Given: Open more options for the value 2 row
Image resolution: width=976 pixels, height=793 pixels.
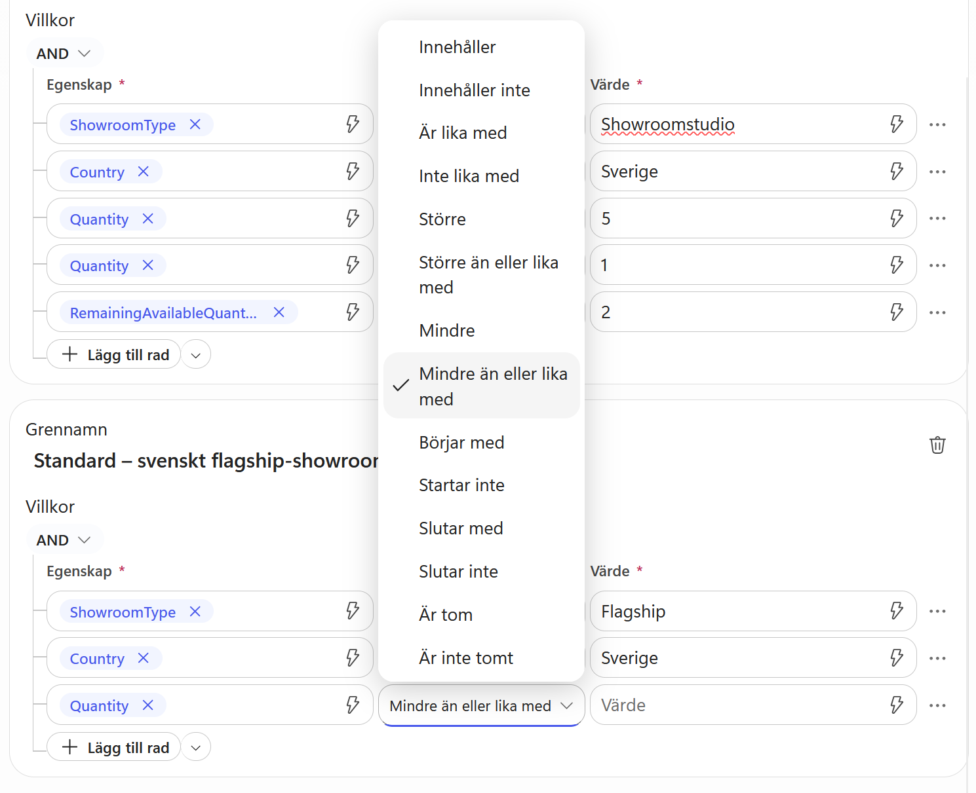Looking at the screenshot, I should (937, 312).
